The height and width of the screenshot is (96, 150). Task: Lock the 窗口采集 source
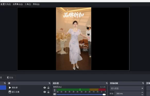[x=48, y=92]
